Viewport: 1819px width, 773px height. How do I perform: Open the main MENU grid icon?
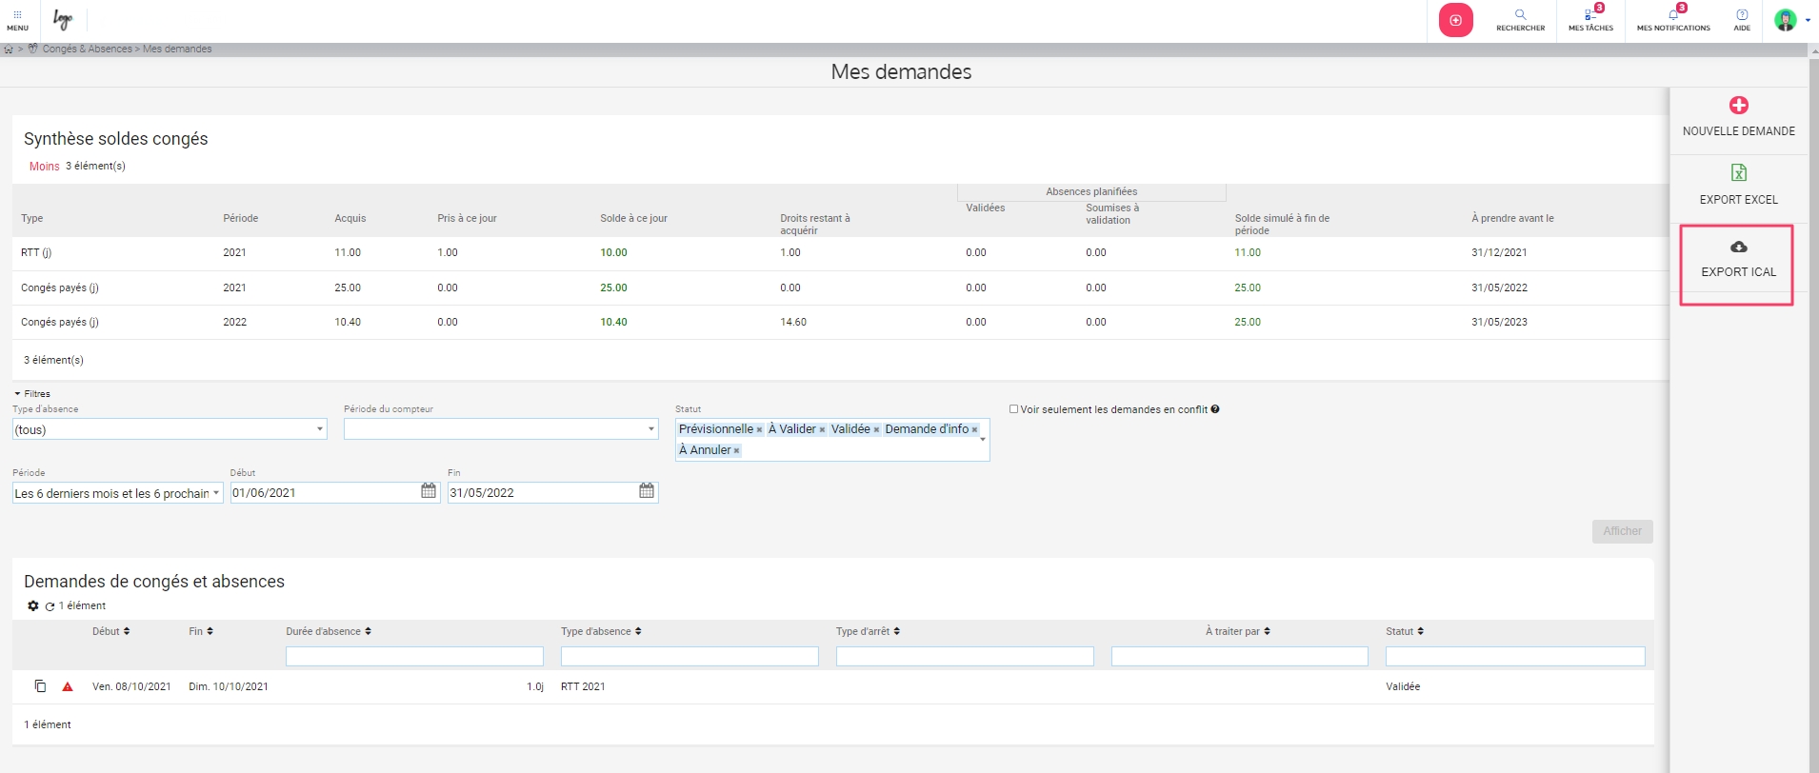coord(17,15)
